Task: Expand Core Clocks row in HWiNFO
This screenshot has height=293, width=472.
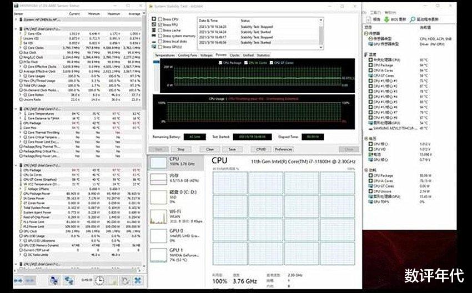Action: click(x=21, y=48)
